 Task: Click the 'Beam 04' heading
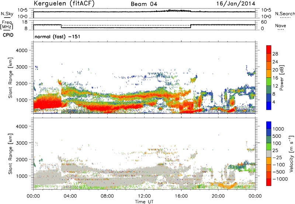(x=144, y=4)
